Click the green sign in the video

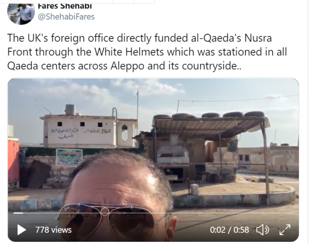(x=69, y=157)
